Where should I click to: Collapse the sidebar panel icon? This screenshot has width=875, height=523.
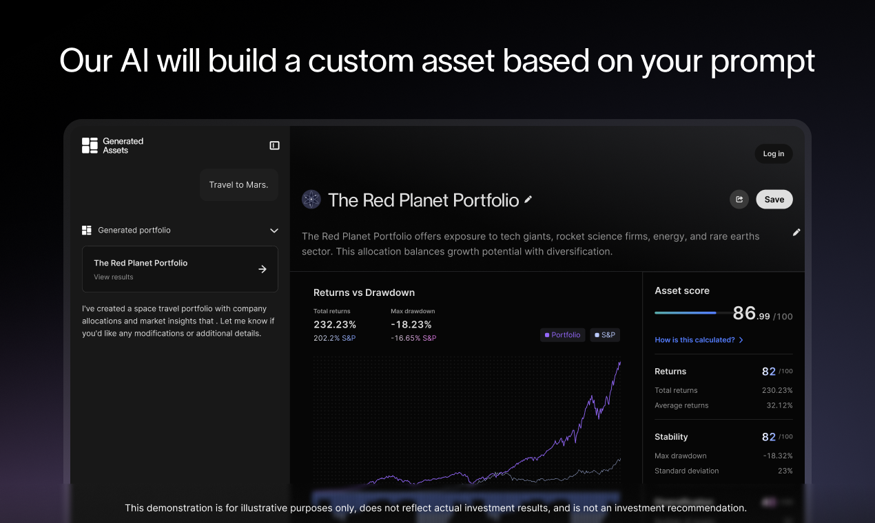(274, 145)
